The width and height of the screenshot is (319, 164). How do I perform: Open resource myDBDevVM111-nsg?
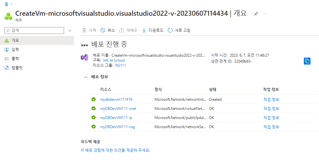pyautogui.click(x=117, y=127)
